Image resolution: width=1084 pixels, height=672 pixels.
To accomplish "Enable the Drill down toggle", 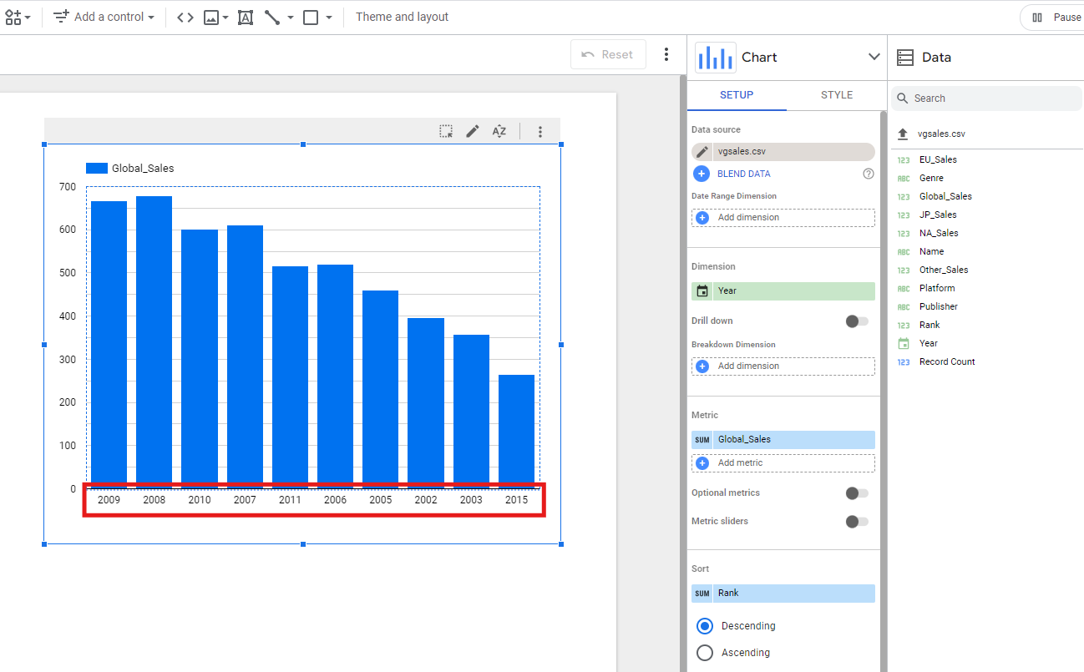I will pos(857,321).
